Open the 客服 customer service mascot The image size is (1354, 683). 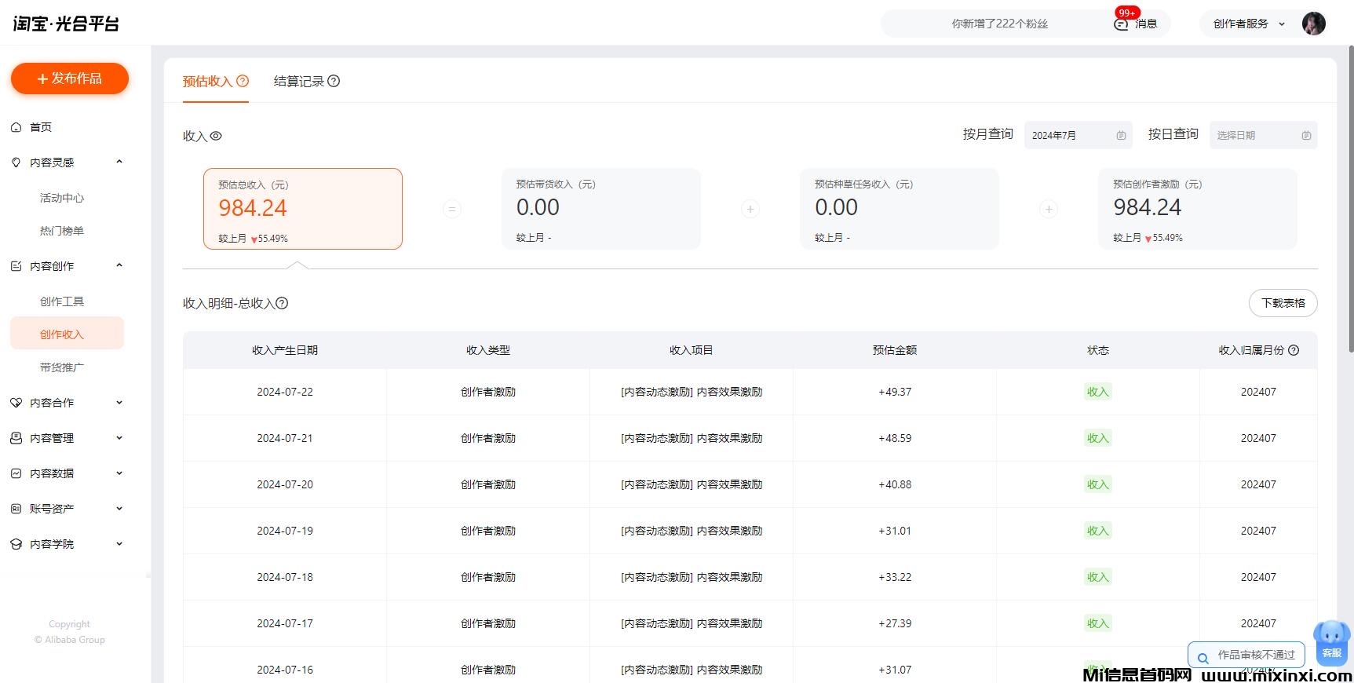(x=1331, y=640)
